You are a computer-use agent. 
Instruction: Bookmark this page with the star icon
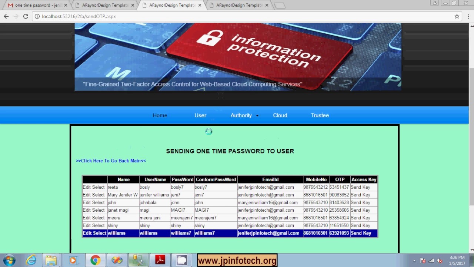[x=457, y=16]
